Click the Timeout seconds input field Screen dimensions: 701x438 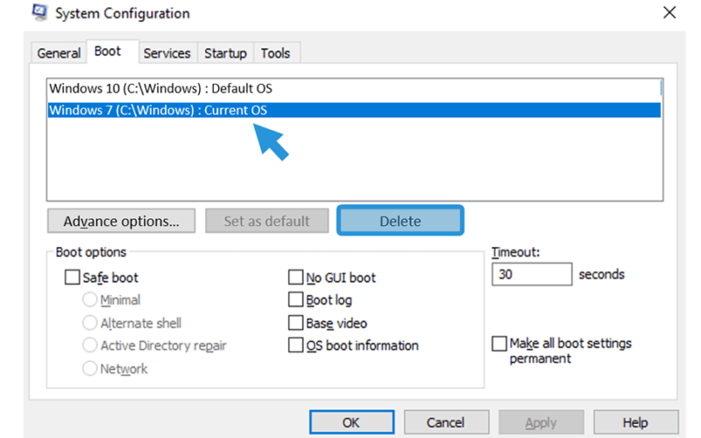[532, 274]
